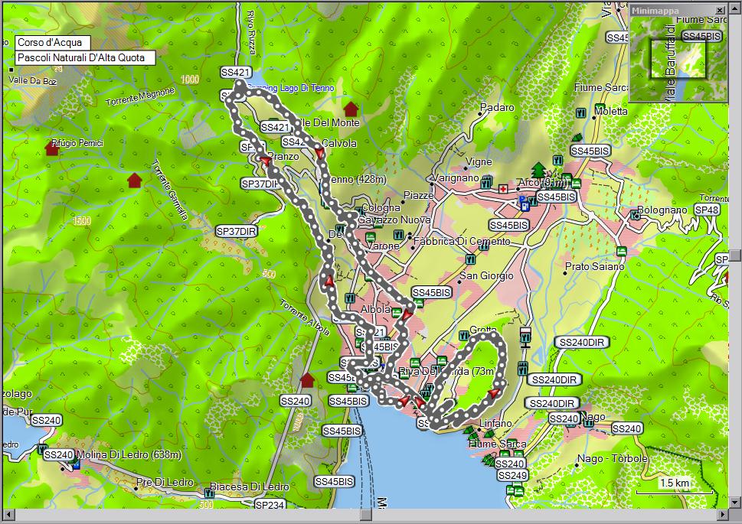Click the Torrente Magnone stream label

point(140,96)
